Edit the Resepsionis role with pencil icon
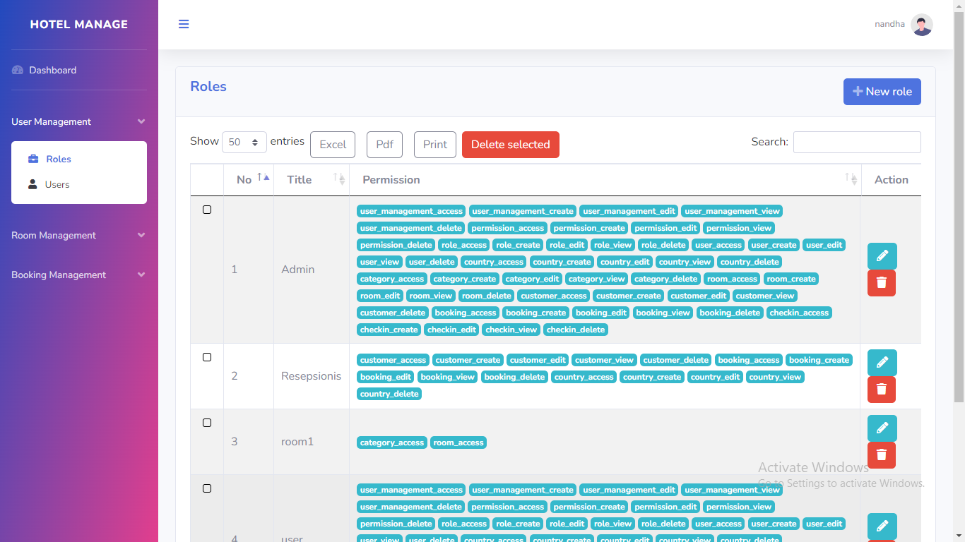Screen dimensions: 965x542 click(x=882, y=363)
